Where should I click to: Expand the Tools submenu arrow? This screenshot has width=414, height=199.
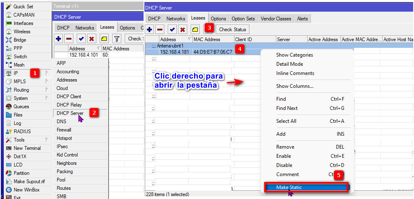47,140
